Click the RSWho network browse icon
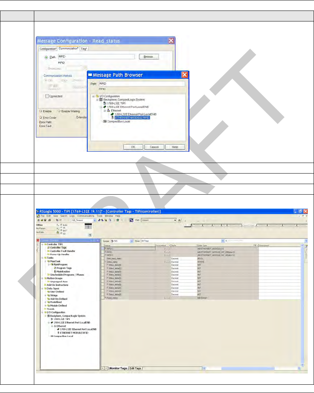 point(131,220)
